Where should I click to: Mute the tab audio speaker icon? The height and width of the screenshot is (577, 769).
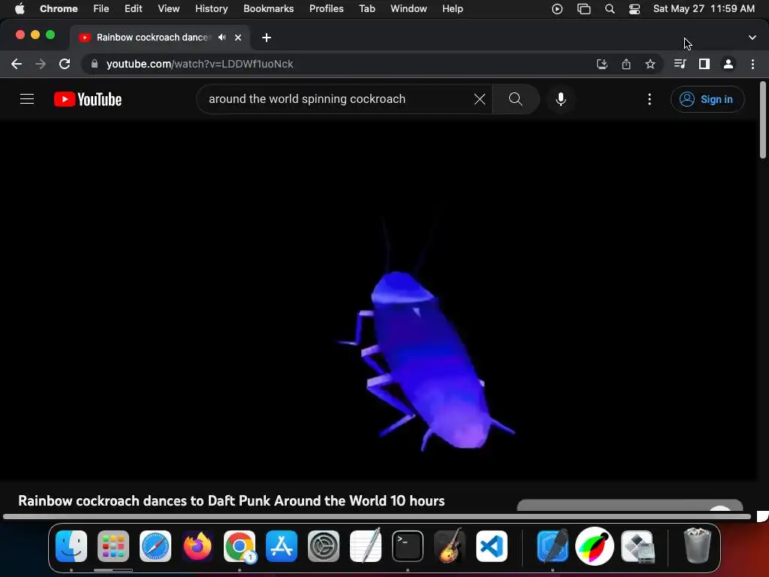(222, 38)
